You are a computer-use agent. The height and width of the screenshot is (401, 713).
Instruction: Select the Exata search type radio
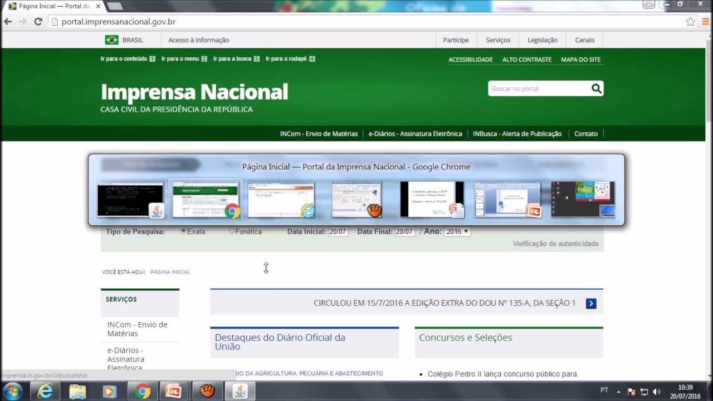(x=183, y=231)
